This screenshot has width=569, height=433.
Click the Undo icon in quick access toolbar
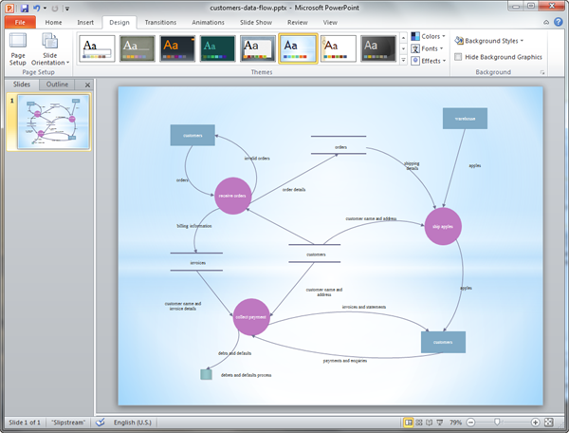pyautogui.click(x=37, y=8)
